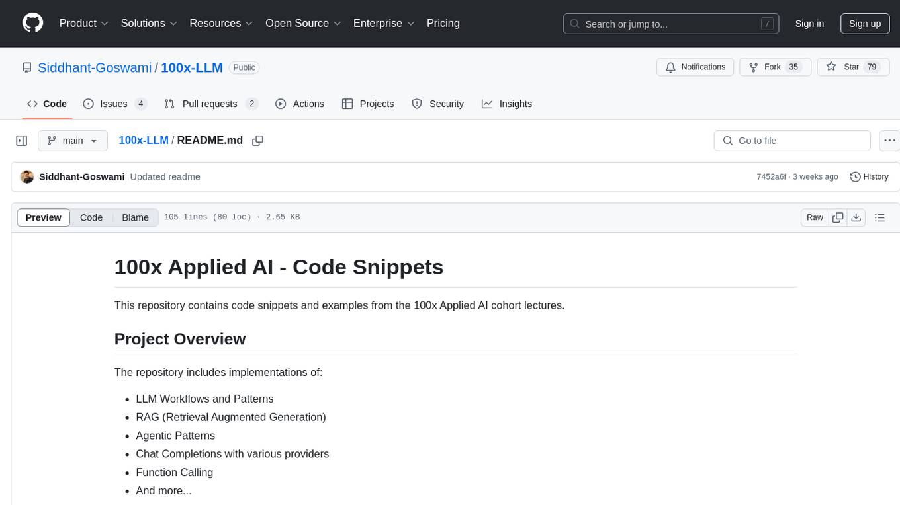Expand the Resources menu
Viewport: 900px width, 505px height.
[x=221, y=23]
